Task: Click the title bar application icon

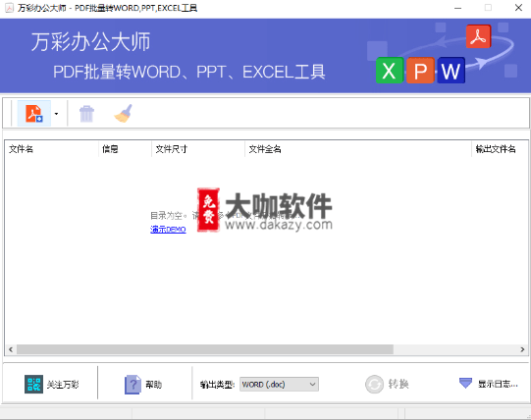Action: coord(9,8)
